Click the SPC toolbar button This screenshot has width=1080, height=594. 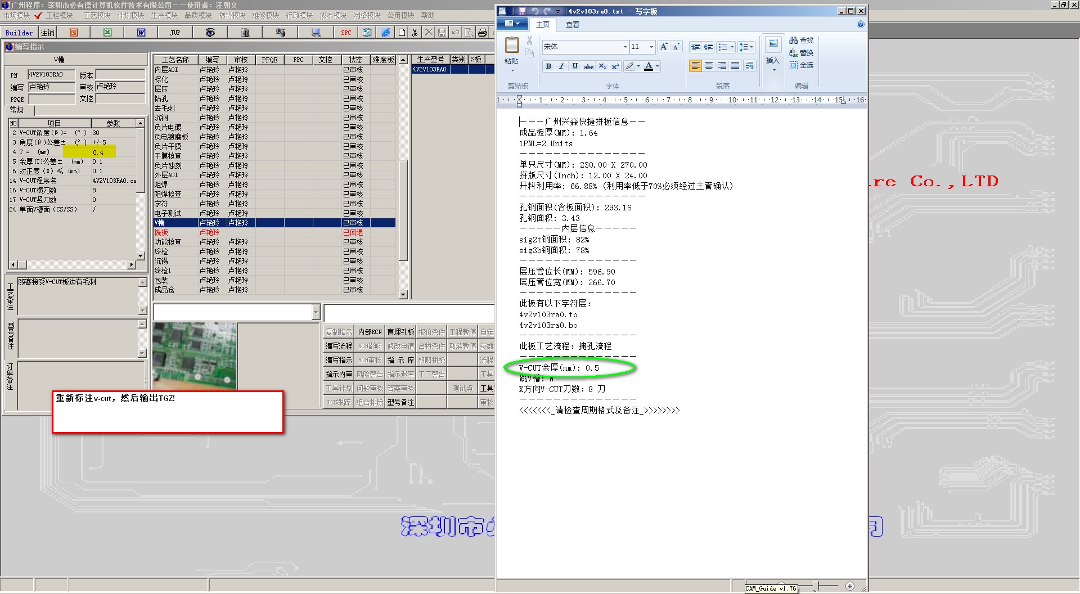click(346, 33)
